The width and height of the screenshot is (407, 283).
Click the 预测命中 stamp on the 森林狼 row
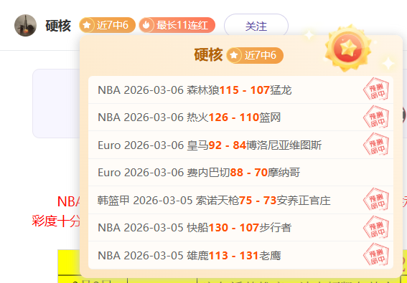coord(376,89)
